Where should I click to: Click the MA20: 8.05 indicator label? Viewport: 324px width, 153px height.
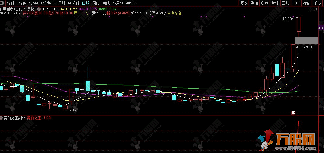88,9
